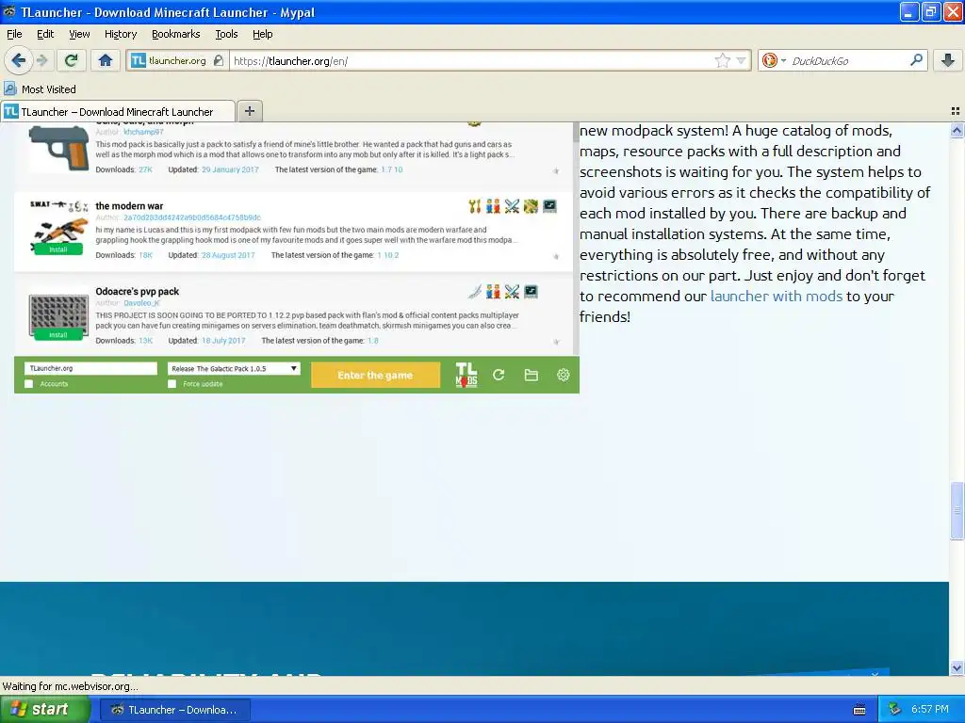This screenshot has width=965, height=723.
Task: Select the TLauncher – Download Minecraft Launcher tab
Action: [x=117, y=111]
